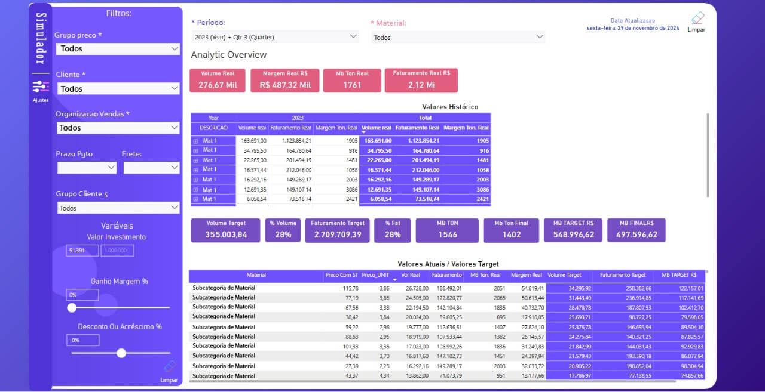This screenshot has height=392, width=765.
Task: Select the Faturamento Real R$ card
Action: pos(421,81)
